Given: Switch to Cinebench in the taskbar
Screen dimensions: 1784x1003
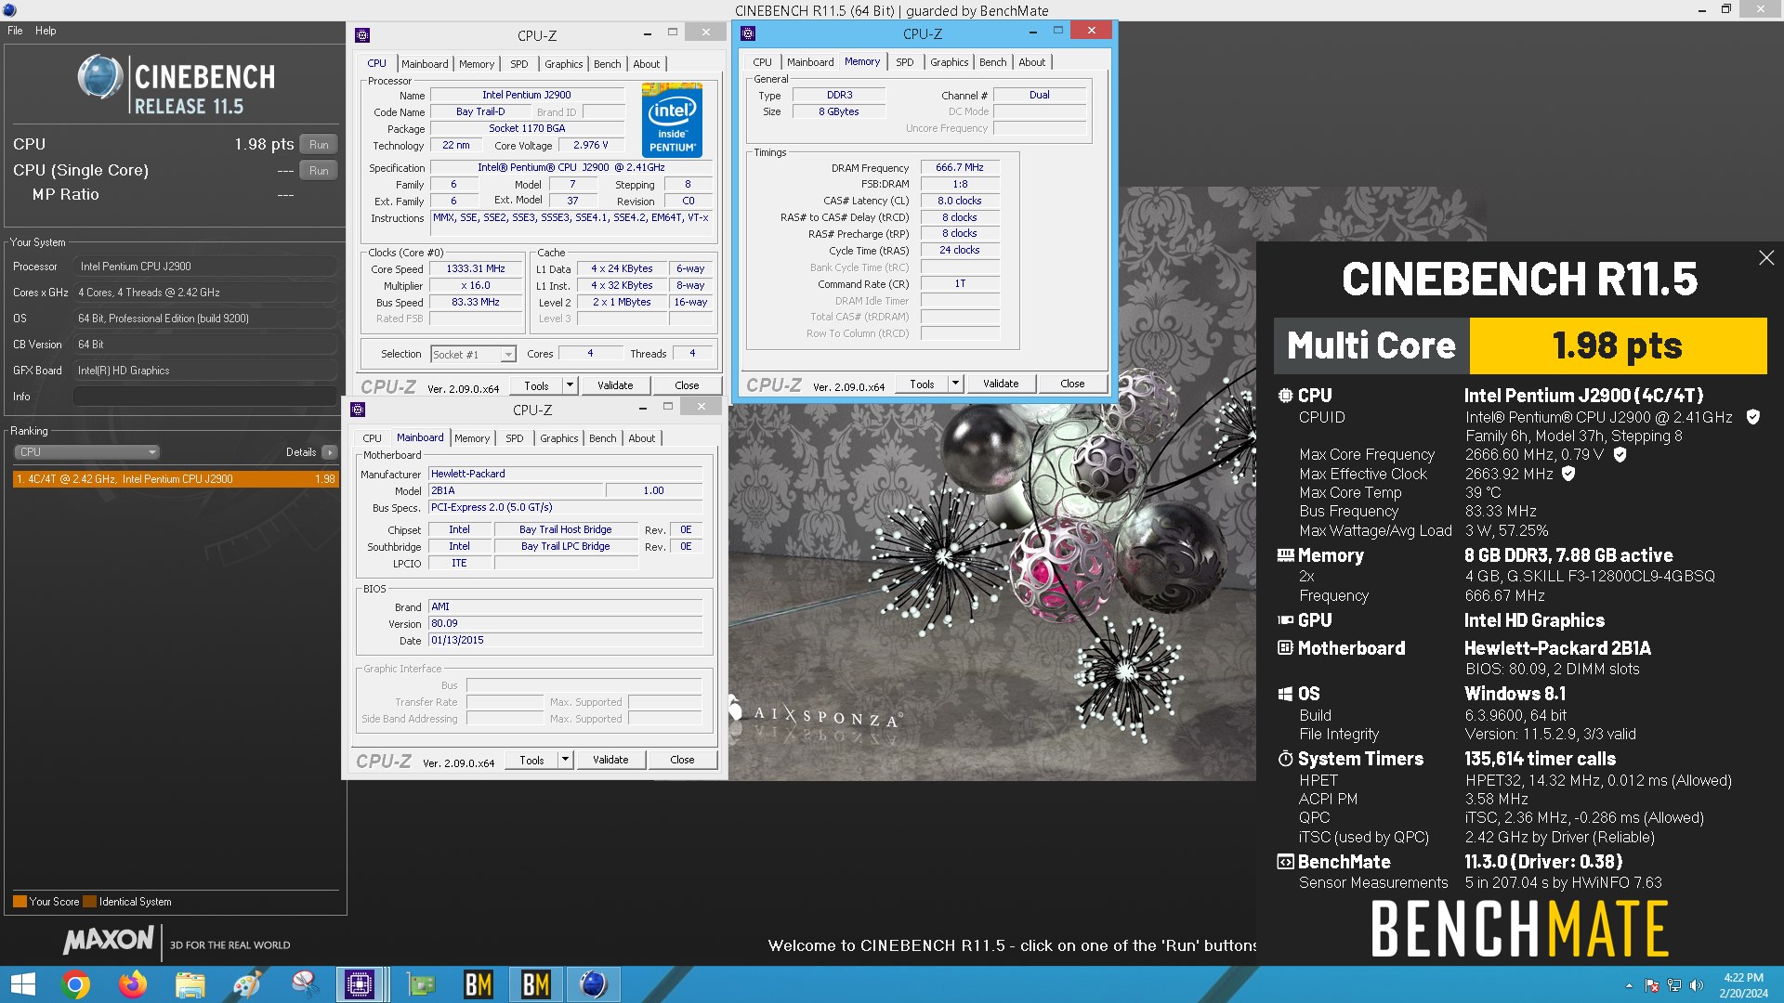Looking at the screenshot, I should 593,984.
